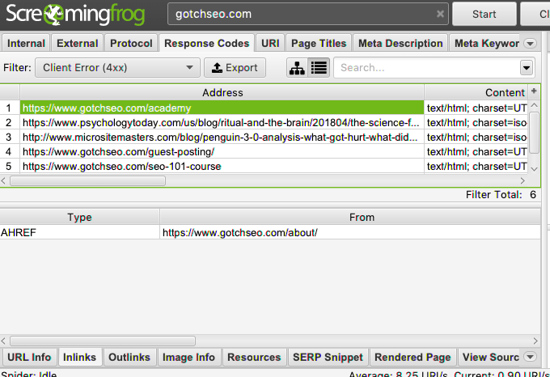Switch to the Meta Description tab
550x377 pixels.
(x=401, y=44)
